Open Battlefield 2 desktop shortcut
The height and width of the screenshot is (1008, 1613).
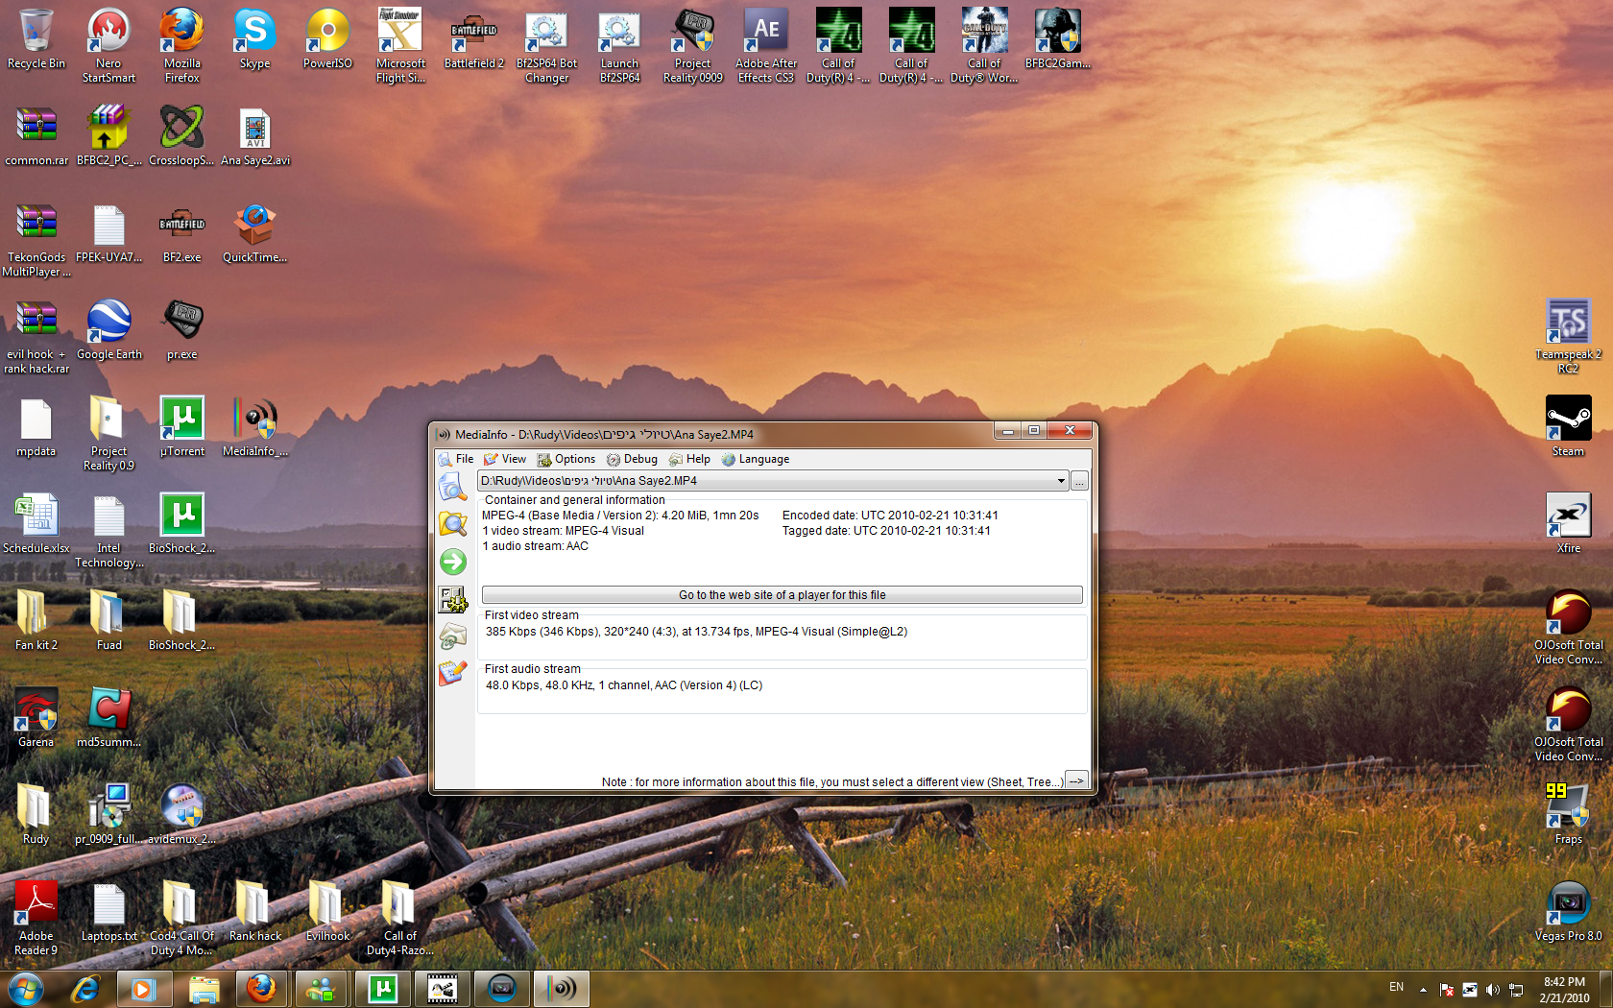click(x=473, y=34)
